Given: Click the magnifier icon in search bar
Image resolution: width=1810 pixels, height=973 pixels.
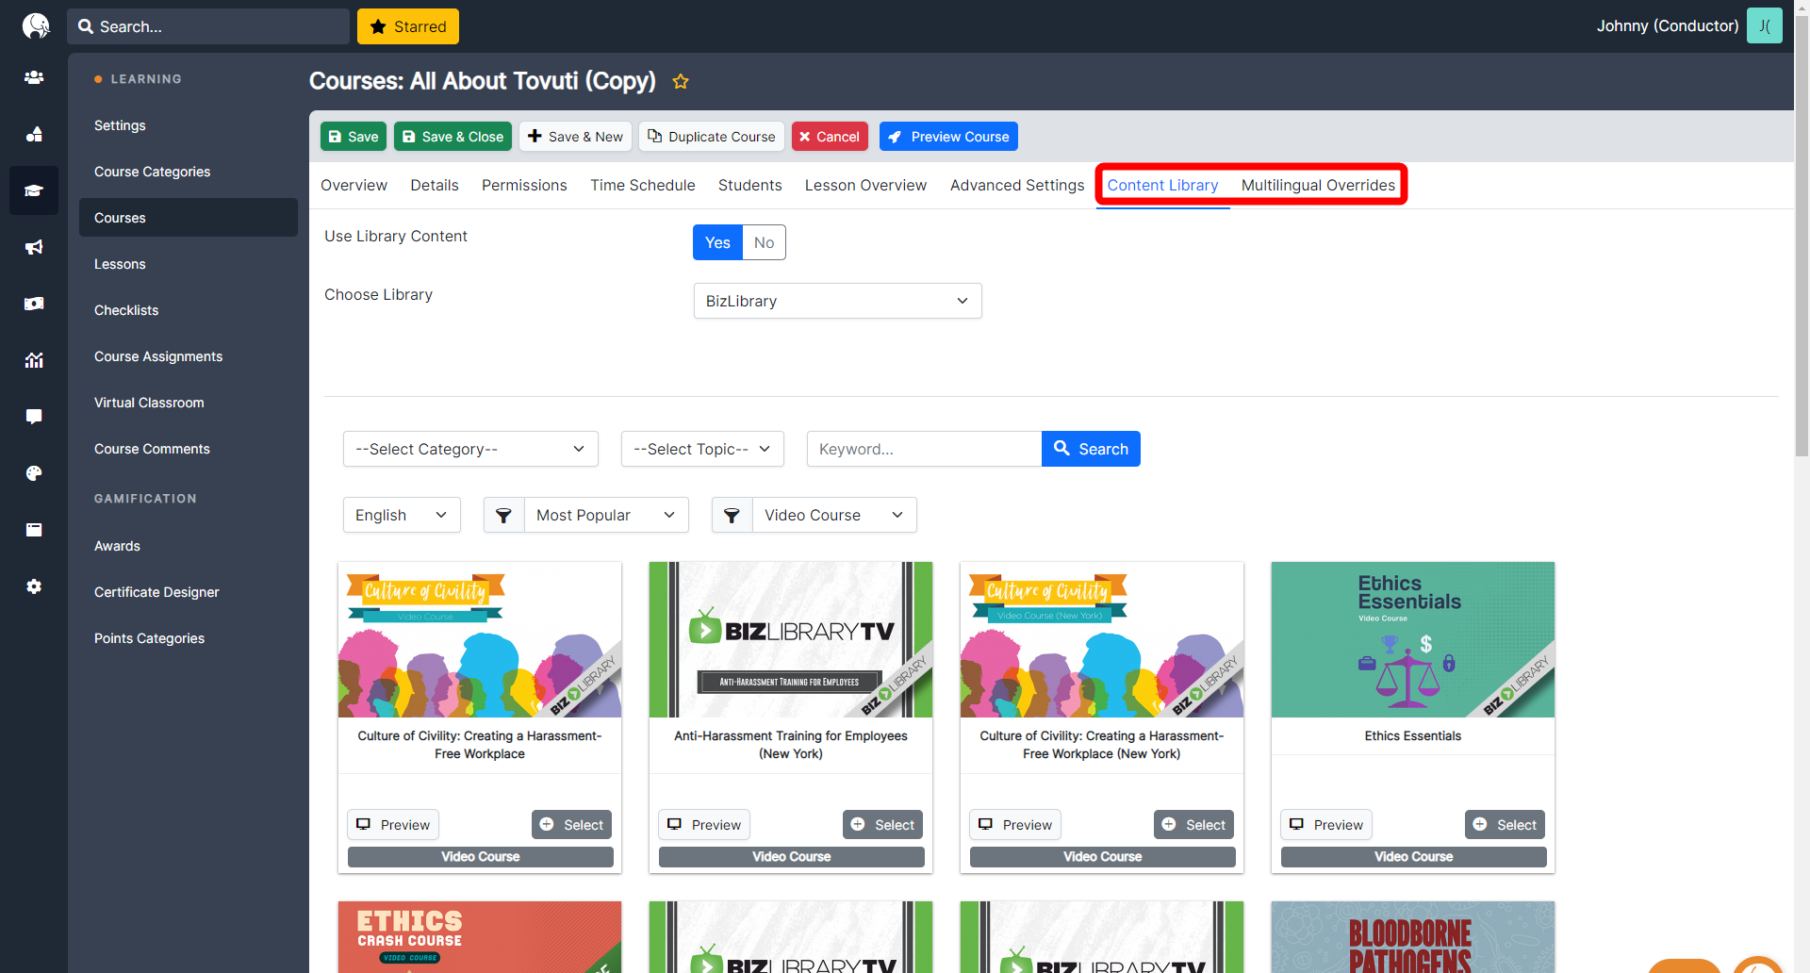Looking at the screenshot, I should (x=86, y=26).
